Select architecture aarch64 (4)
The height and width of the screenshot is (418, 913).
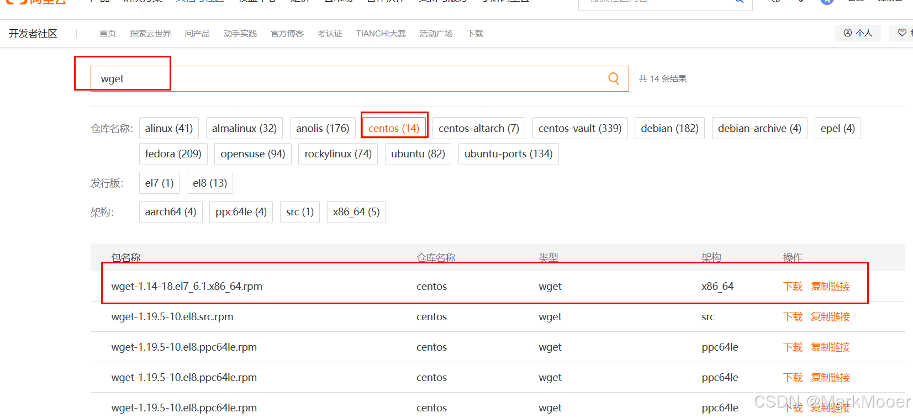171,211
